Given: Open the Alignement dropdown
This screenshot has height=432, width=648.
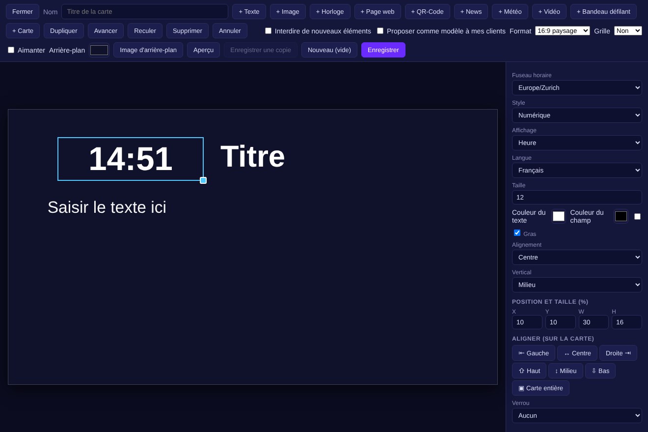Looking at the screenshot, I should tap(577, 257).
